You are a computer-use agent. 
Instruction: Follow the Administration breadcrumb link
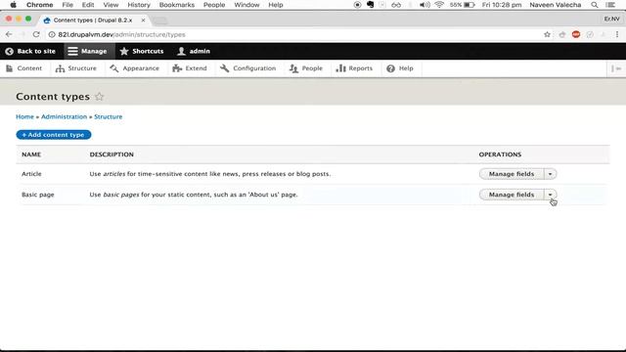click(x=64, y=117)
